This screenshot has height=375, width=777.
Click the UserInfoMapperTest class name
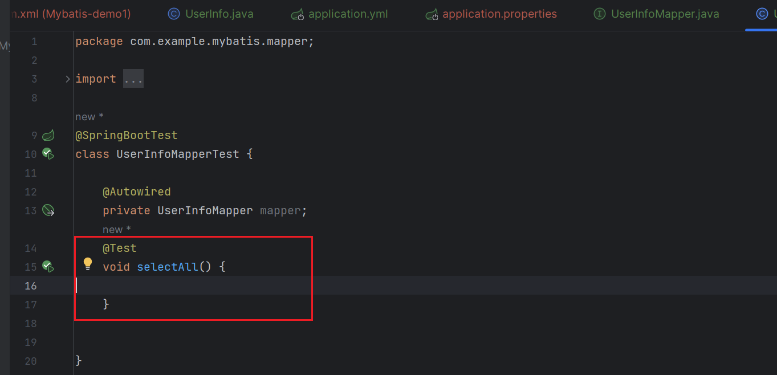coord(178,154)
